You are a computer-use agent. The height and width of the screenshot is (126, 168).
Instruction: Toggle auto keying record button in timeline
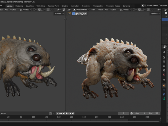tap(50, 113)
